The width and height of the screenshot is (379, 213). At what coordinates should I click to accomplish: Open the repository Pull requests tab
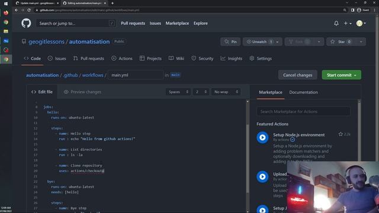89,59
